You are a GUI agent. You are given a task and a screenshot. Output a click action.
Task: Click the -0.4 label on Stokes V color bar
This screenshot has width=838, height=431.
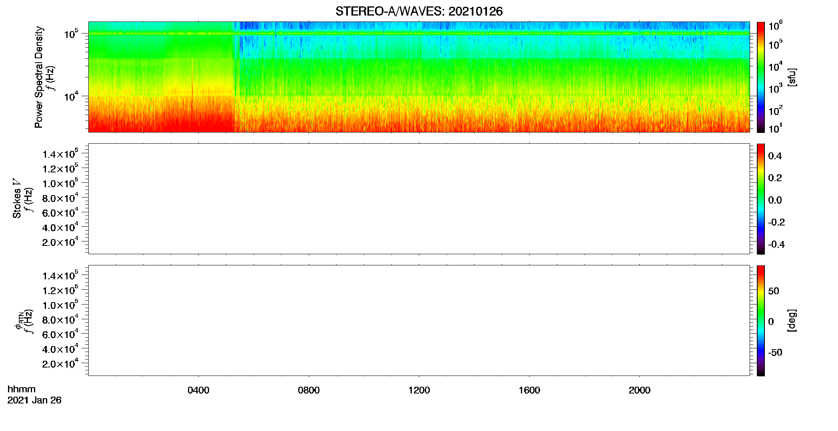tap(776, 245)
